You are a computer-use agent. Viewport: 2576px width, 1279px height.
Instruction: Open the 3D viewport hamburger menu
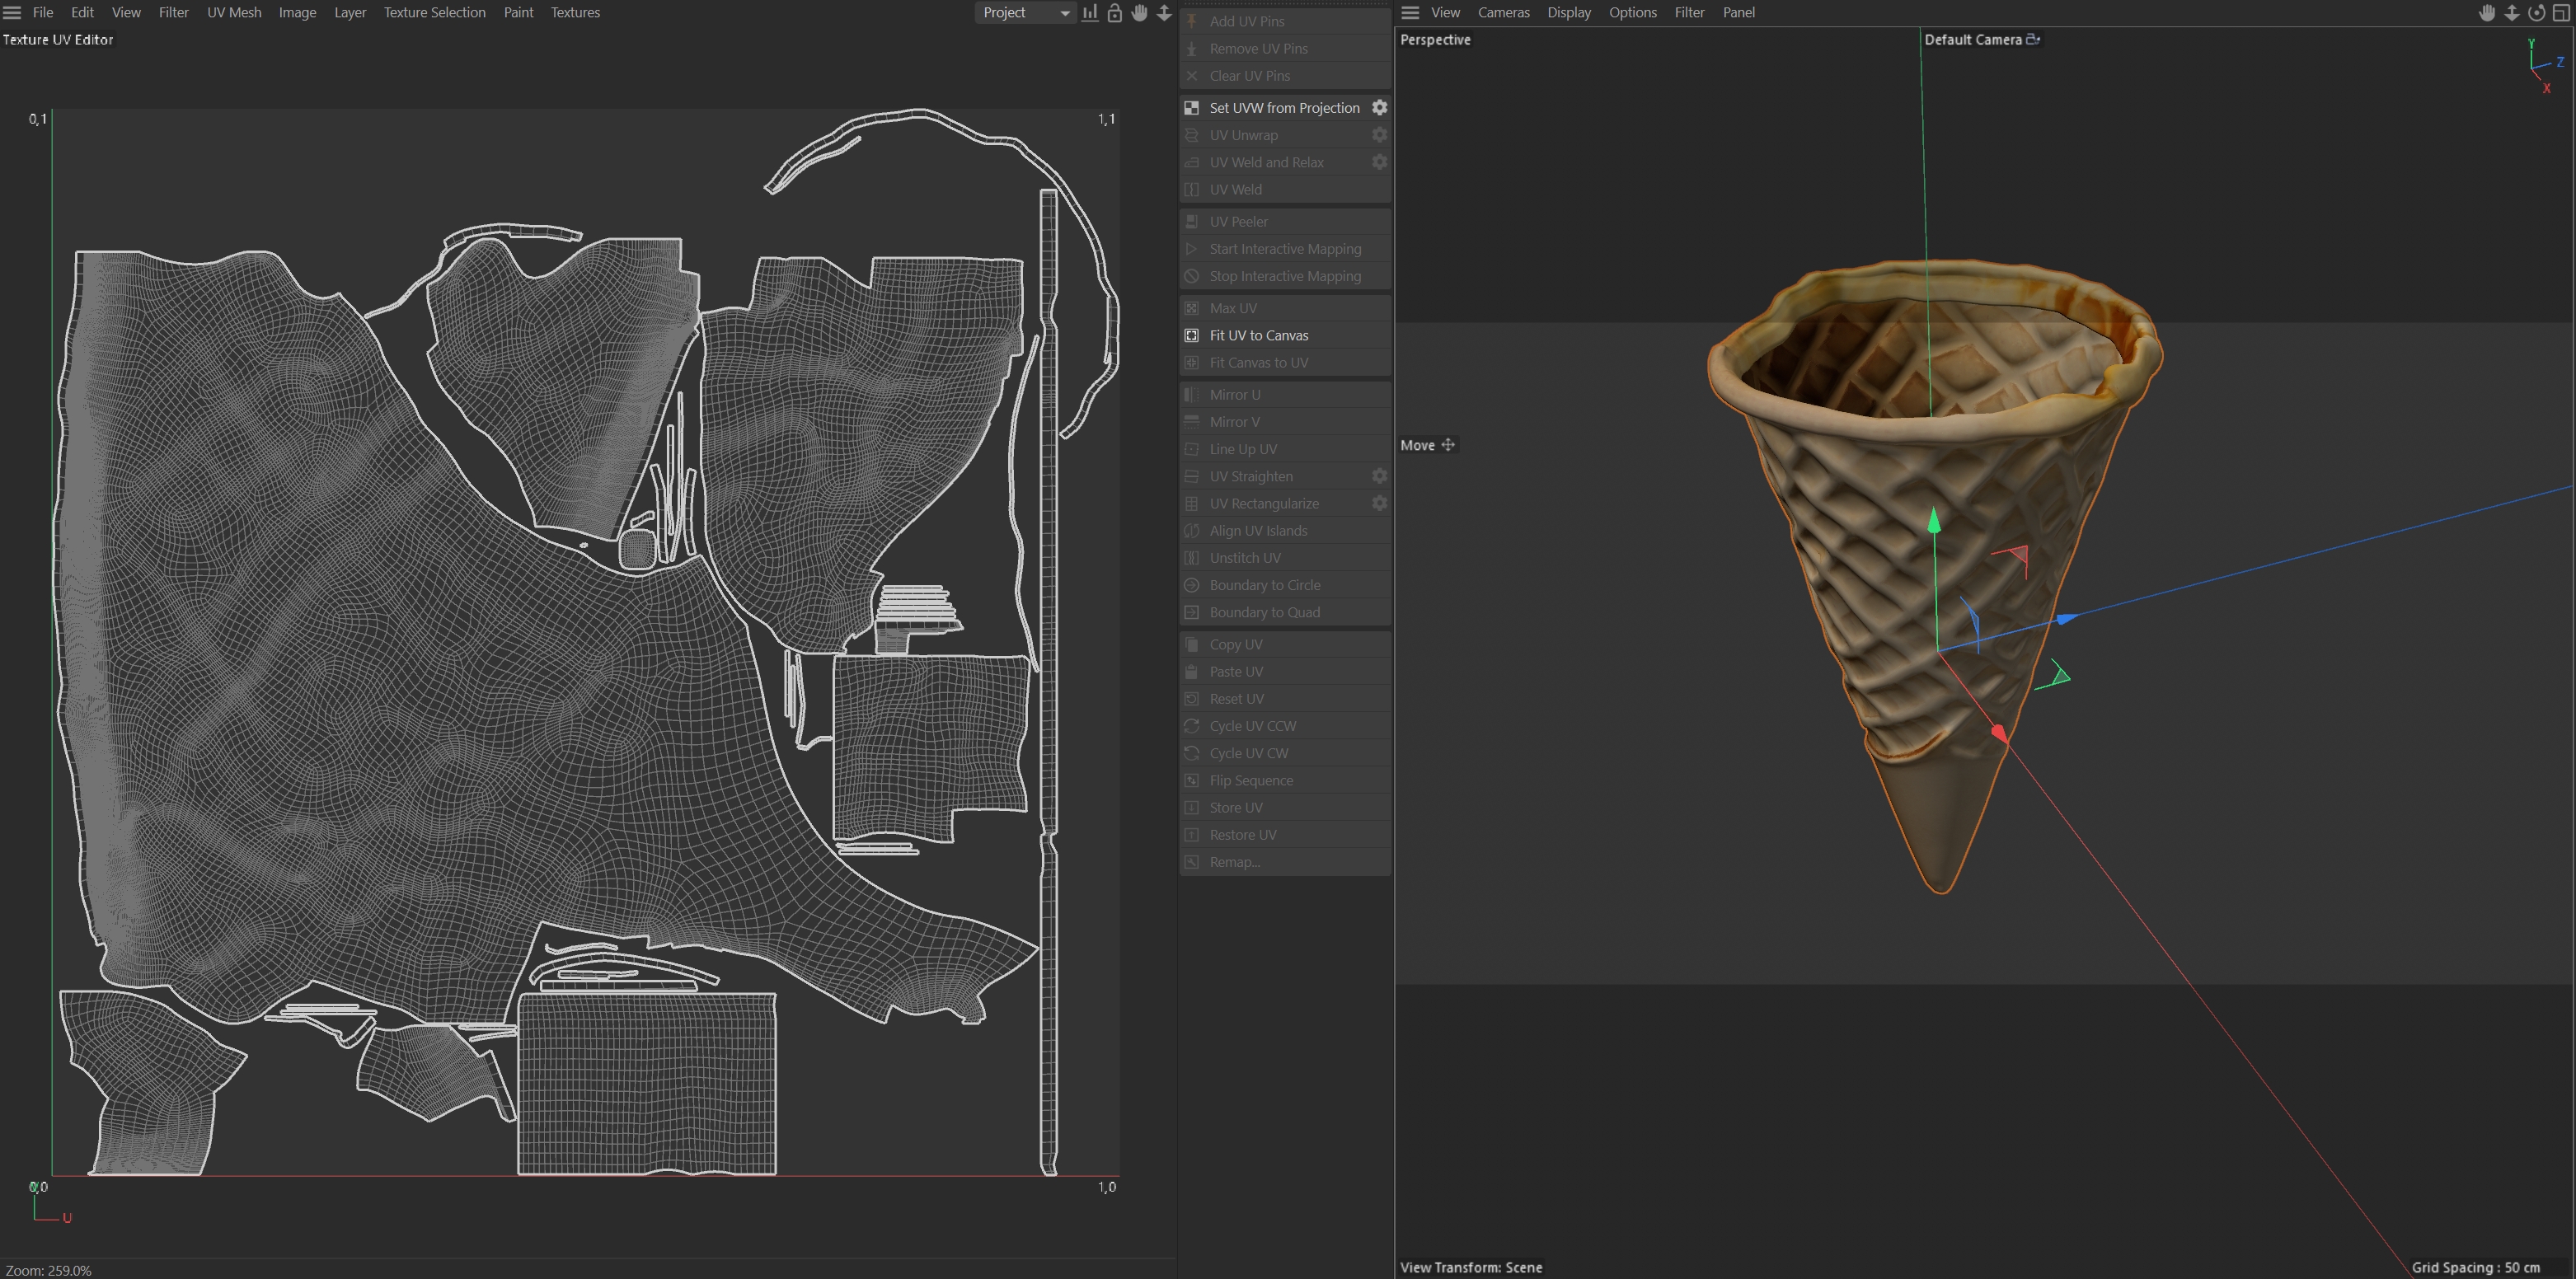pyautogui.click(x=1410, y=12)
